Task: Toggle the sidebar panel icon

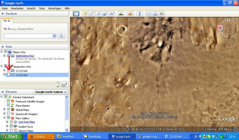Action: click(x=76, y=14)
